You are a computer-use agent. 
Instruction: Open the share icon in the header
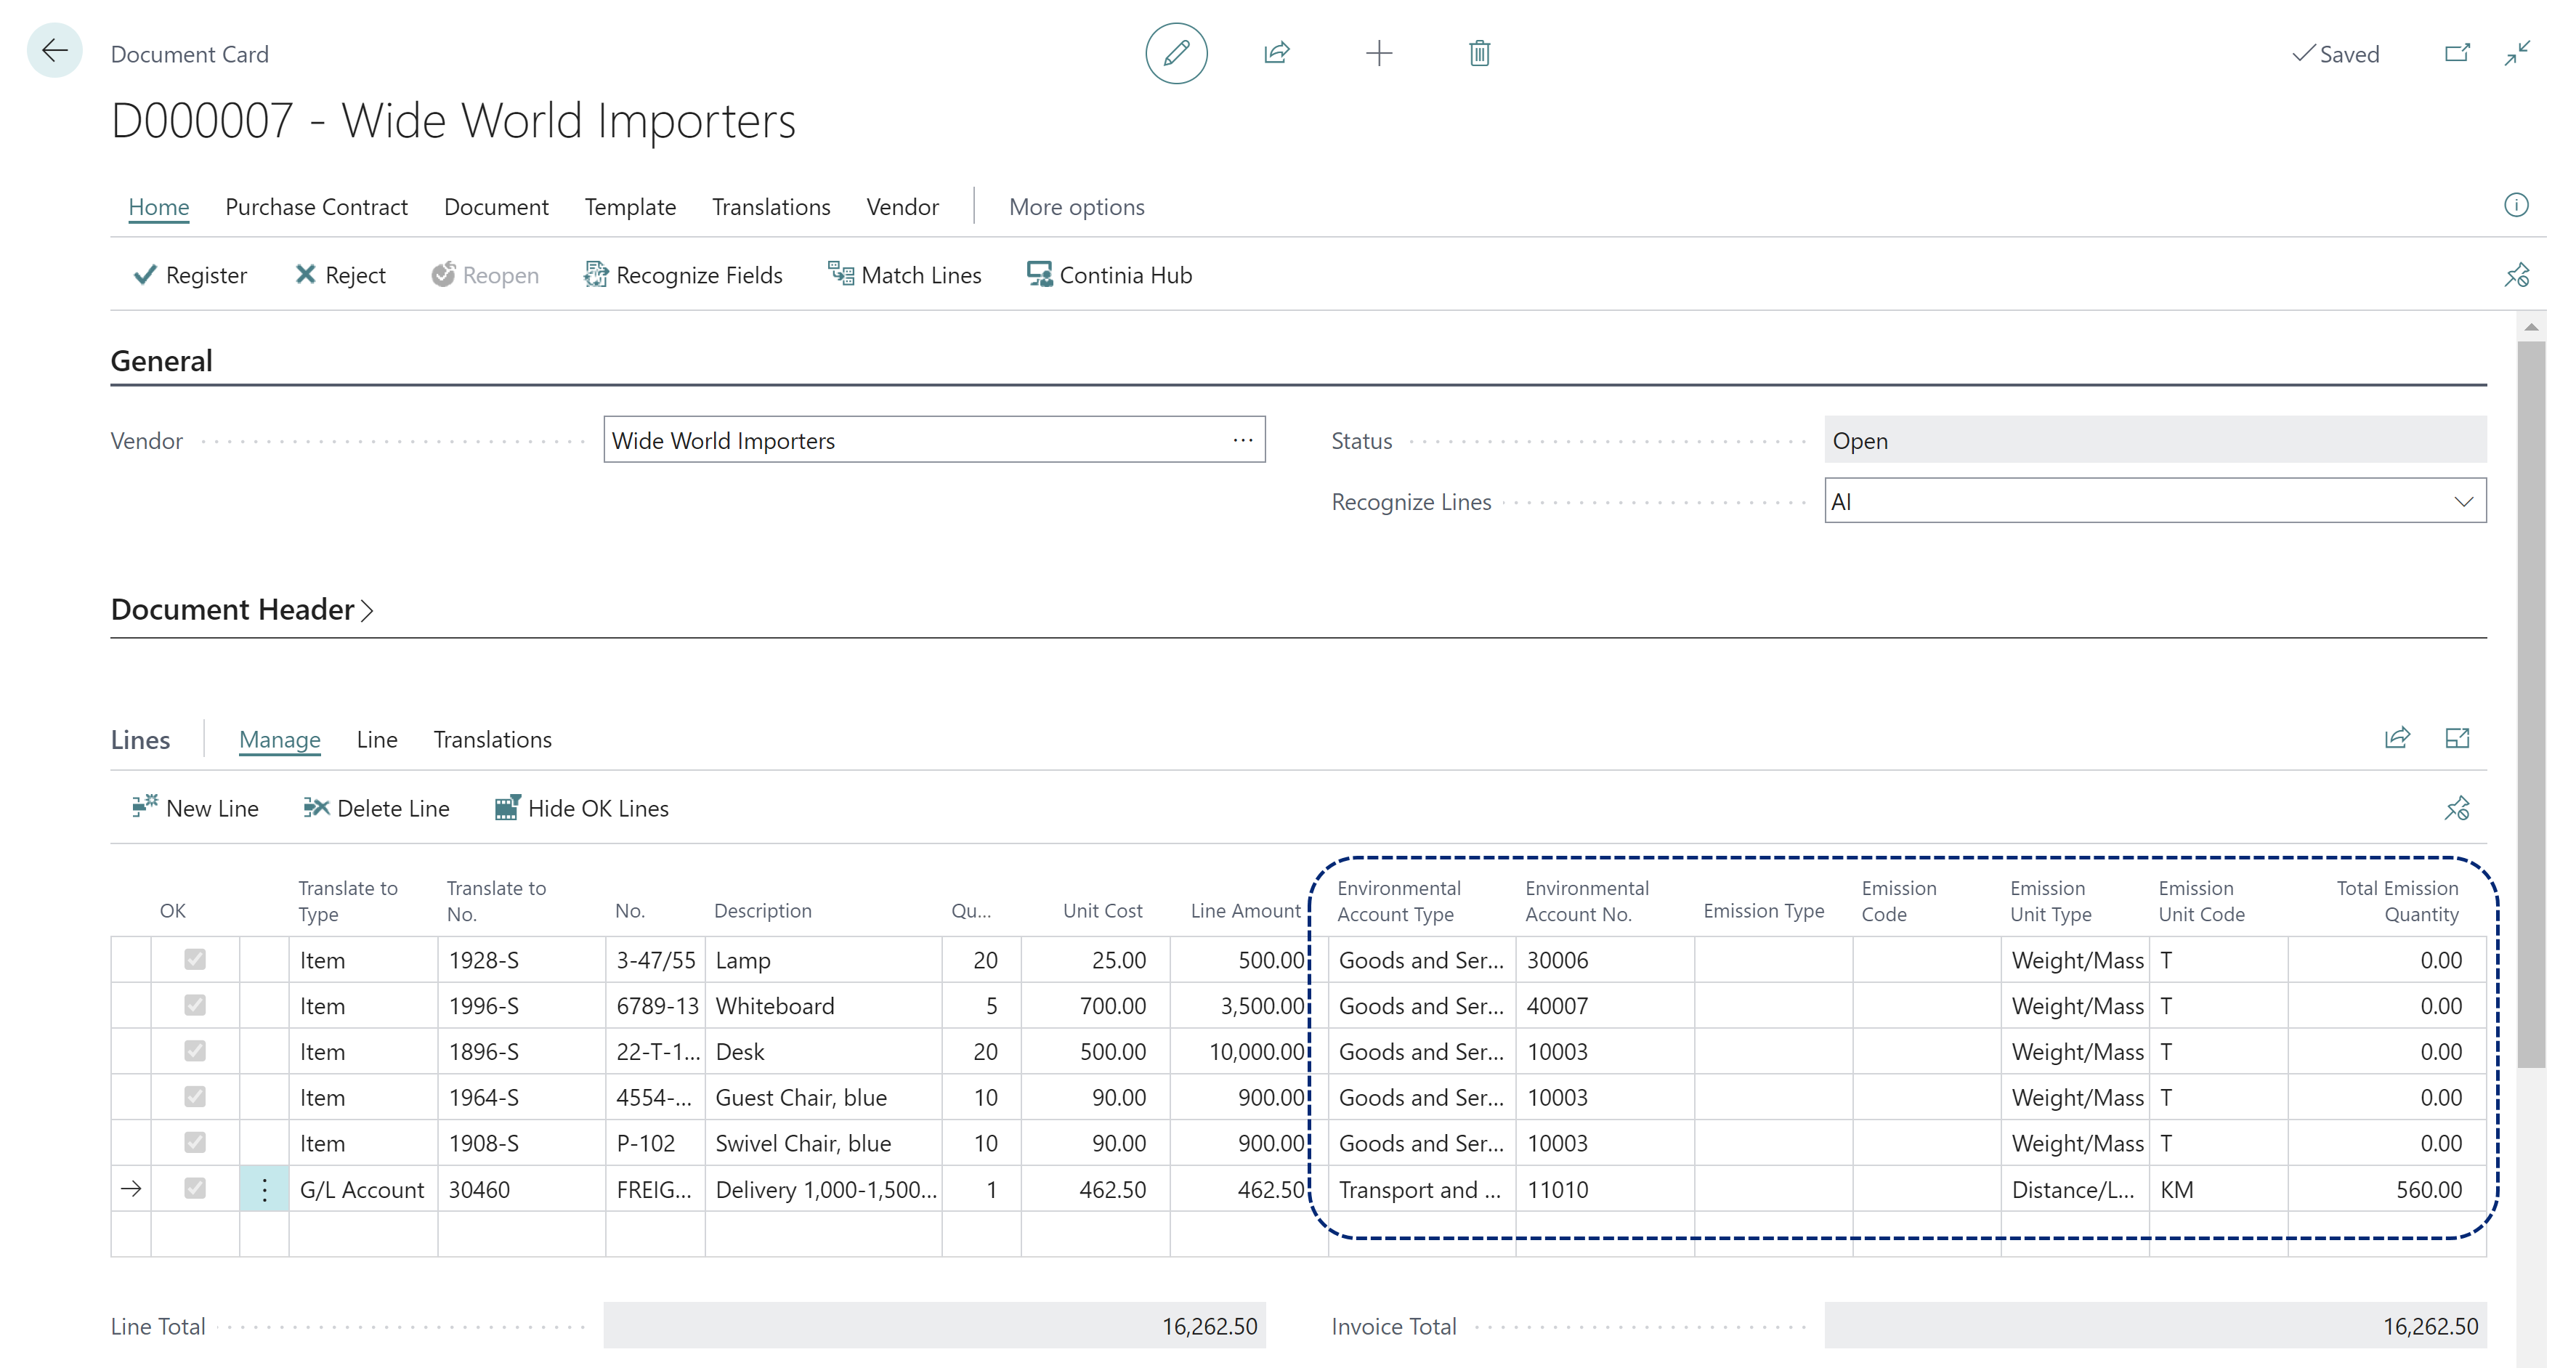pos(1277,53)
